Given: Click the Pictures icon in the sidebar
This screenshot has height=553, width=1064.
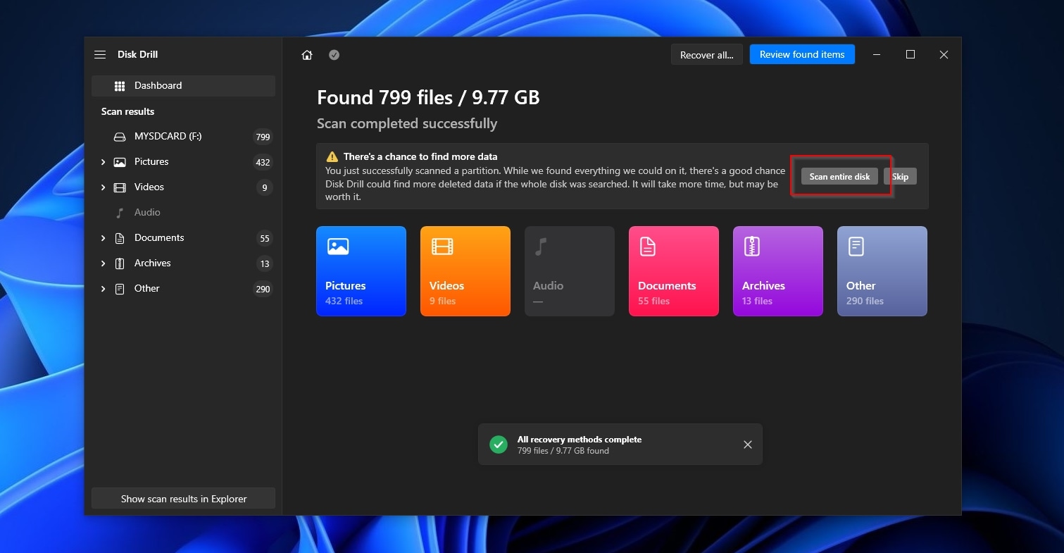Looking at the screenshot, I should click(x=120, y=162).
